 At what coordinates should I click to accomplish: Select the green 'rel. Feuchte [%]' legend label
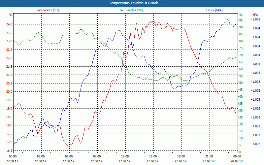click(x=131, y=10)
